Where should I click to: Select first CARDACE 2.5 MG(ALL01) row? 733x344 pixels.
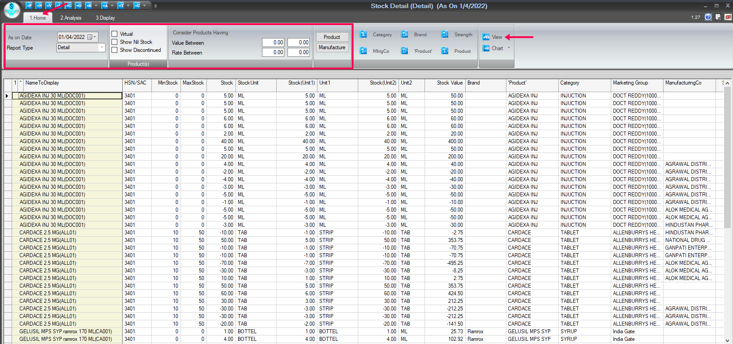point(67,233)
